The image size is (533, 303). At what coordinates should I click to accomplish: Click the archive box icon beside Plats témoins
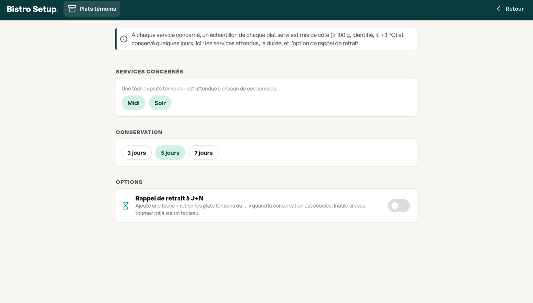[x=72, y=9]
